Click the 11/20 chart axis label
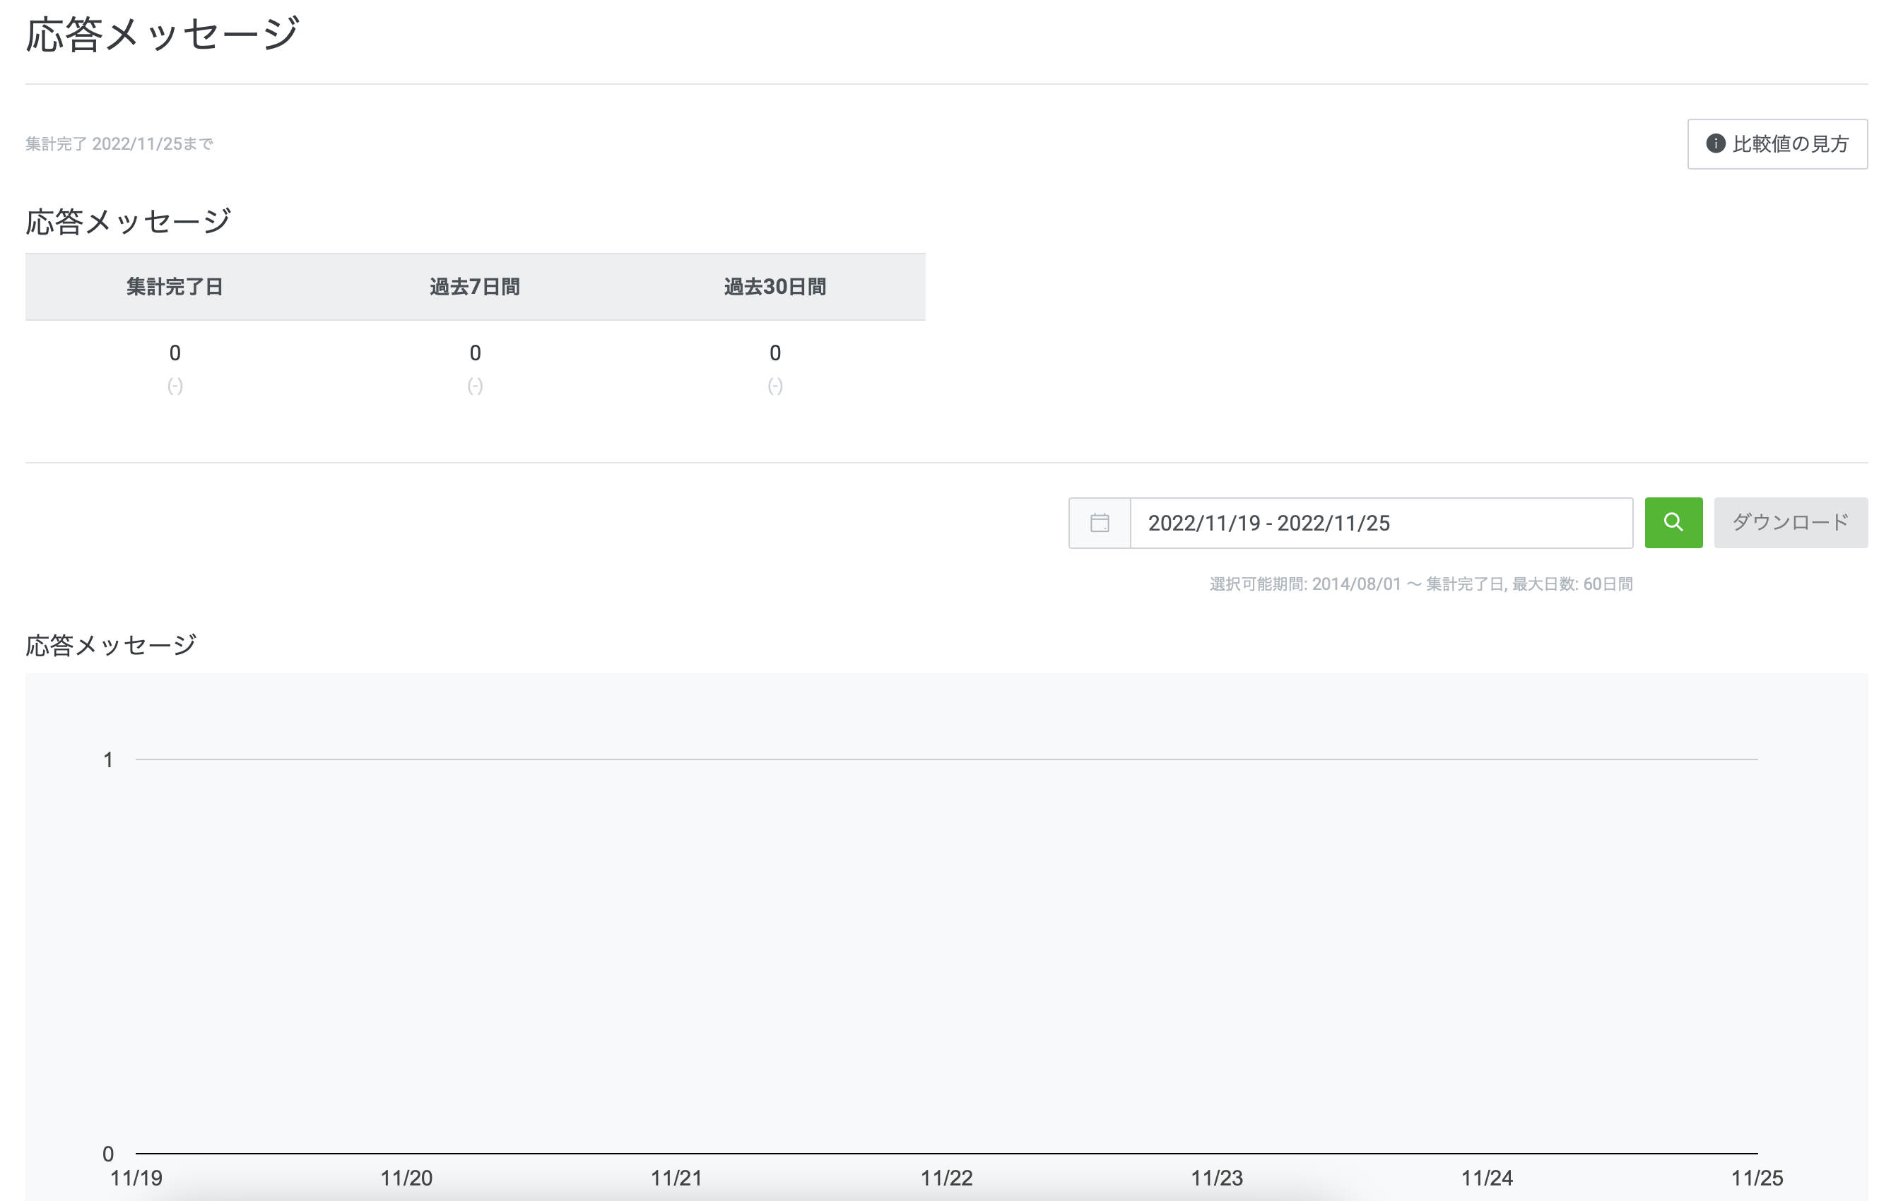This screenshot has width=1891, height=1201. (x=407, y=1178)
